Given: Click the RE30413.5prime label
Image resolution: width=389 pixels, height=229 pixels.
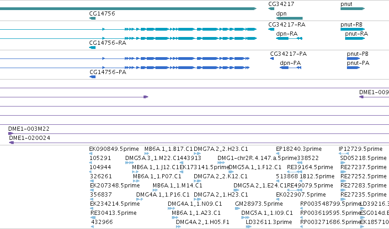Looking at the screenshot, I should (x=113, y=213).
